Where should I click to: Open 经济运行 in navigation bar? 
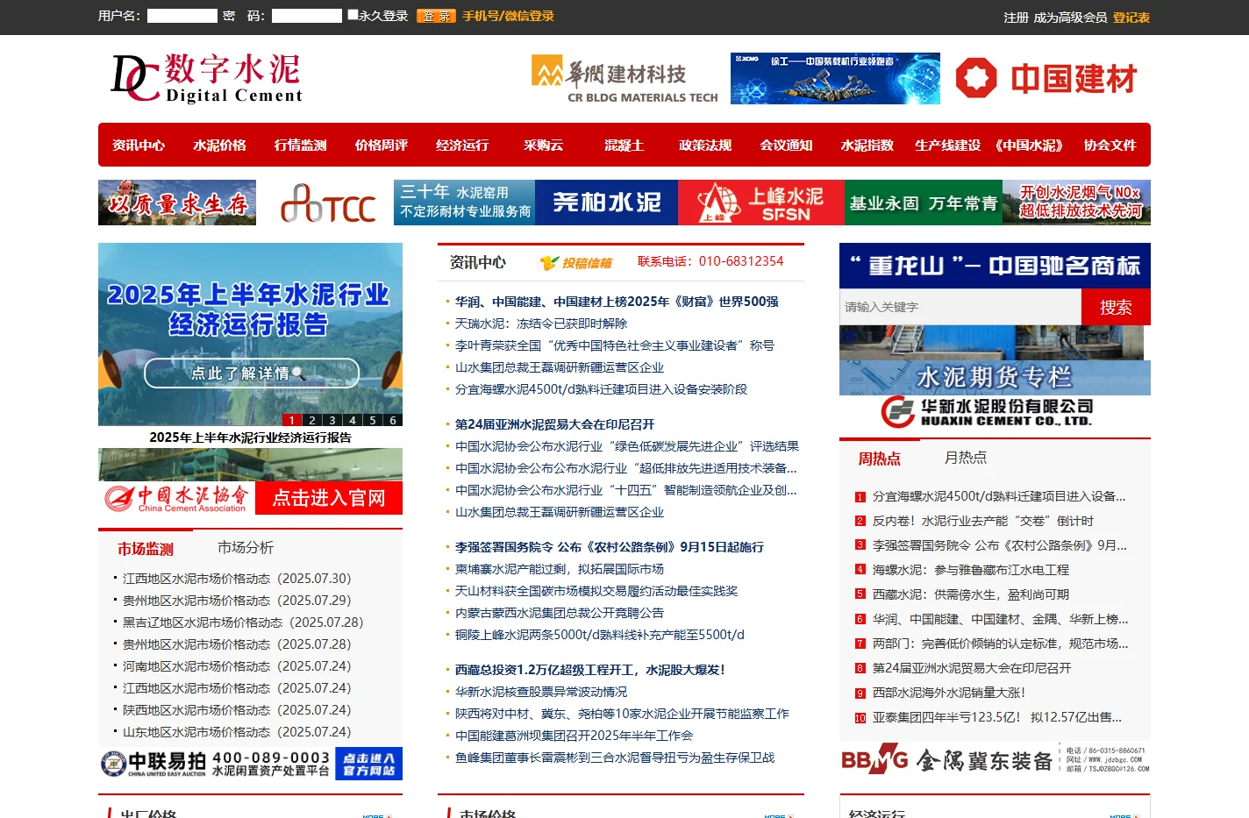[x=462, y=145]
